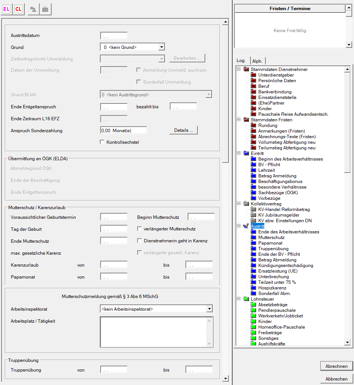This screenshot has height=385, width=354.
Task: Collapse the Stammdaten Dienstnehmer tree node
Action: coord(238,69)
